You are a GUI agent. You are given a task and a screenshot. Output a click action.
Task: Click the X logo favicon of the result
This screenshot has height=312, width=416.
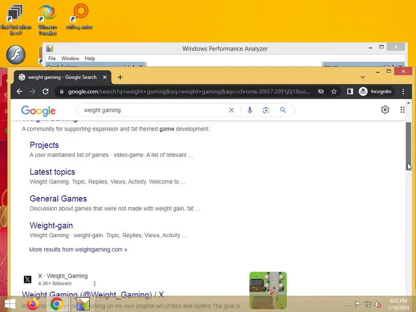28,279
